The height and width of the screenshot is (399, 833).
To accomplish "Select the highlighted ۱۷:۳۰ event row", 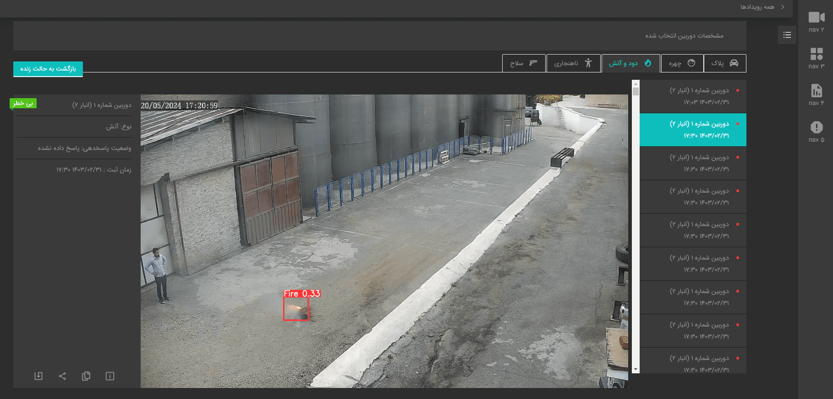I will click(x=693, y=130).
